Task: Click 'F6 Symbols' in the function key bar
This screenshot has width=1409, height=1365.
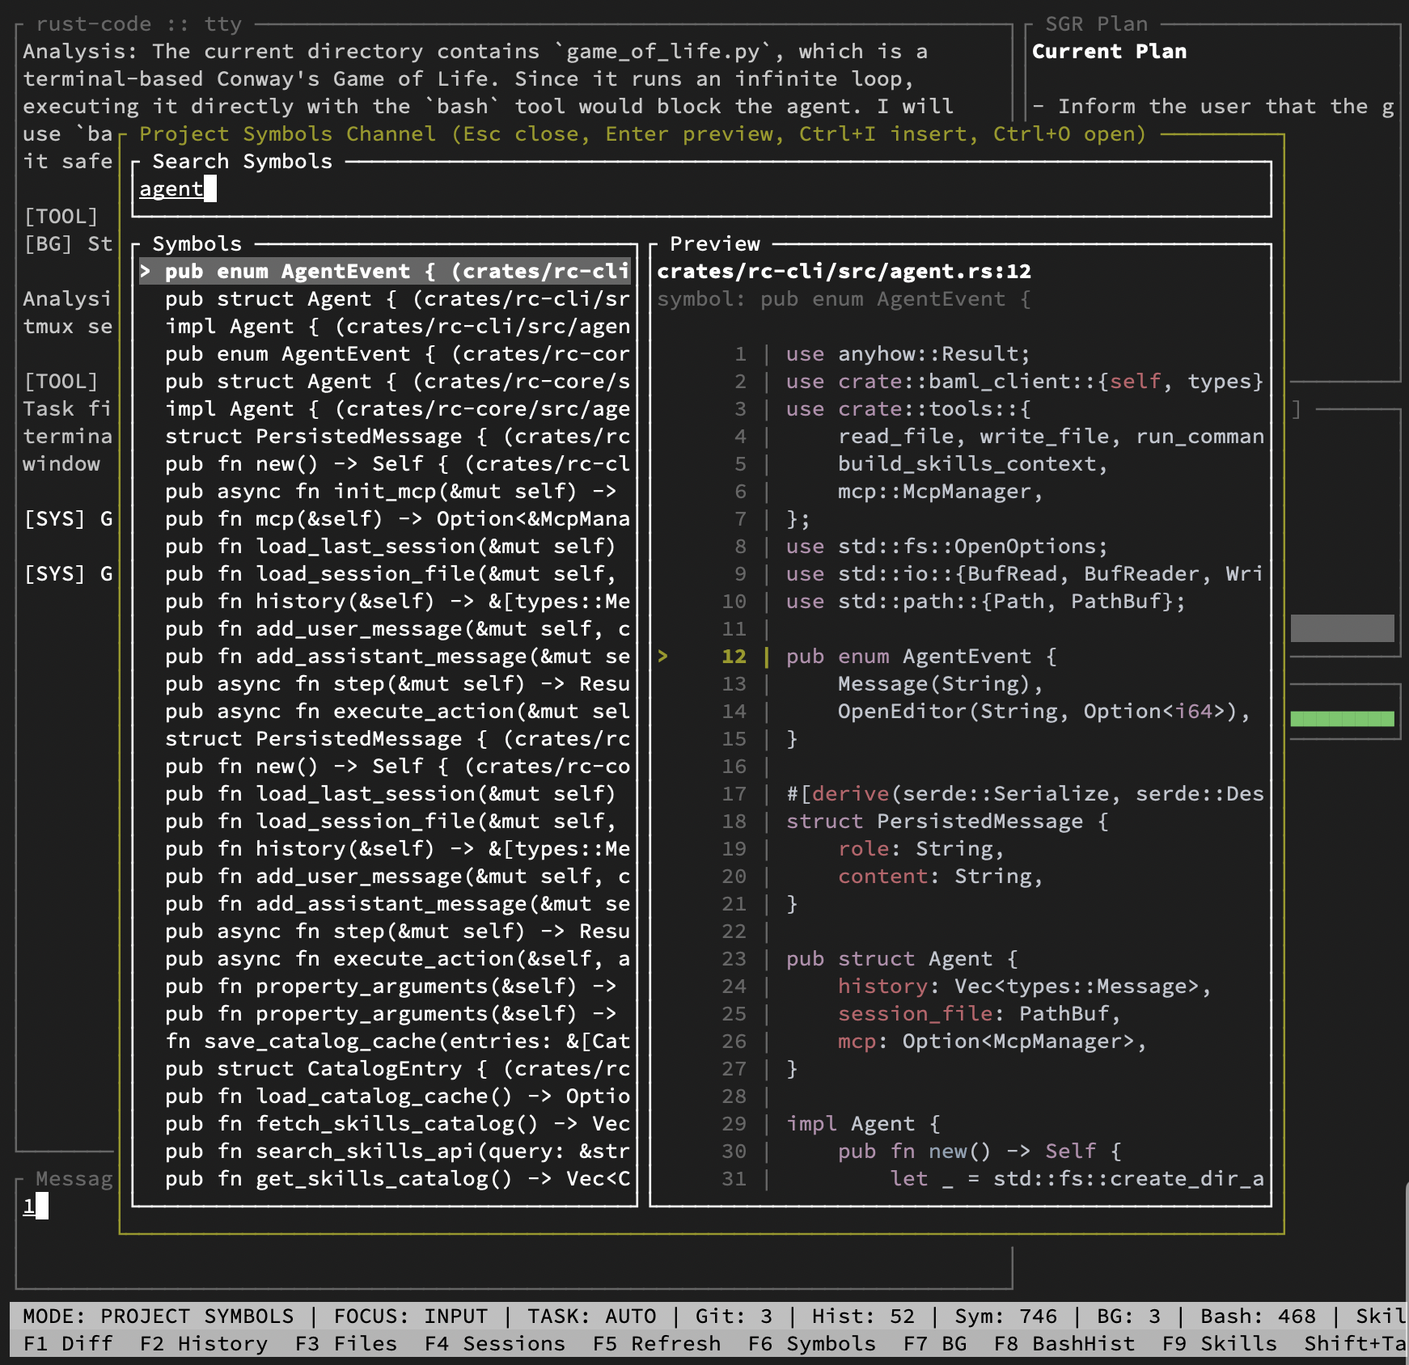Action: tap(812, 1344)
